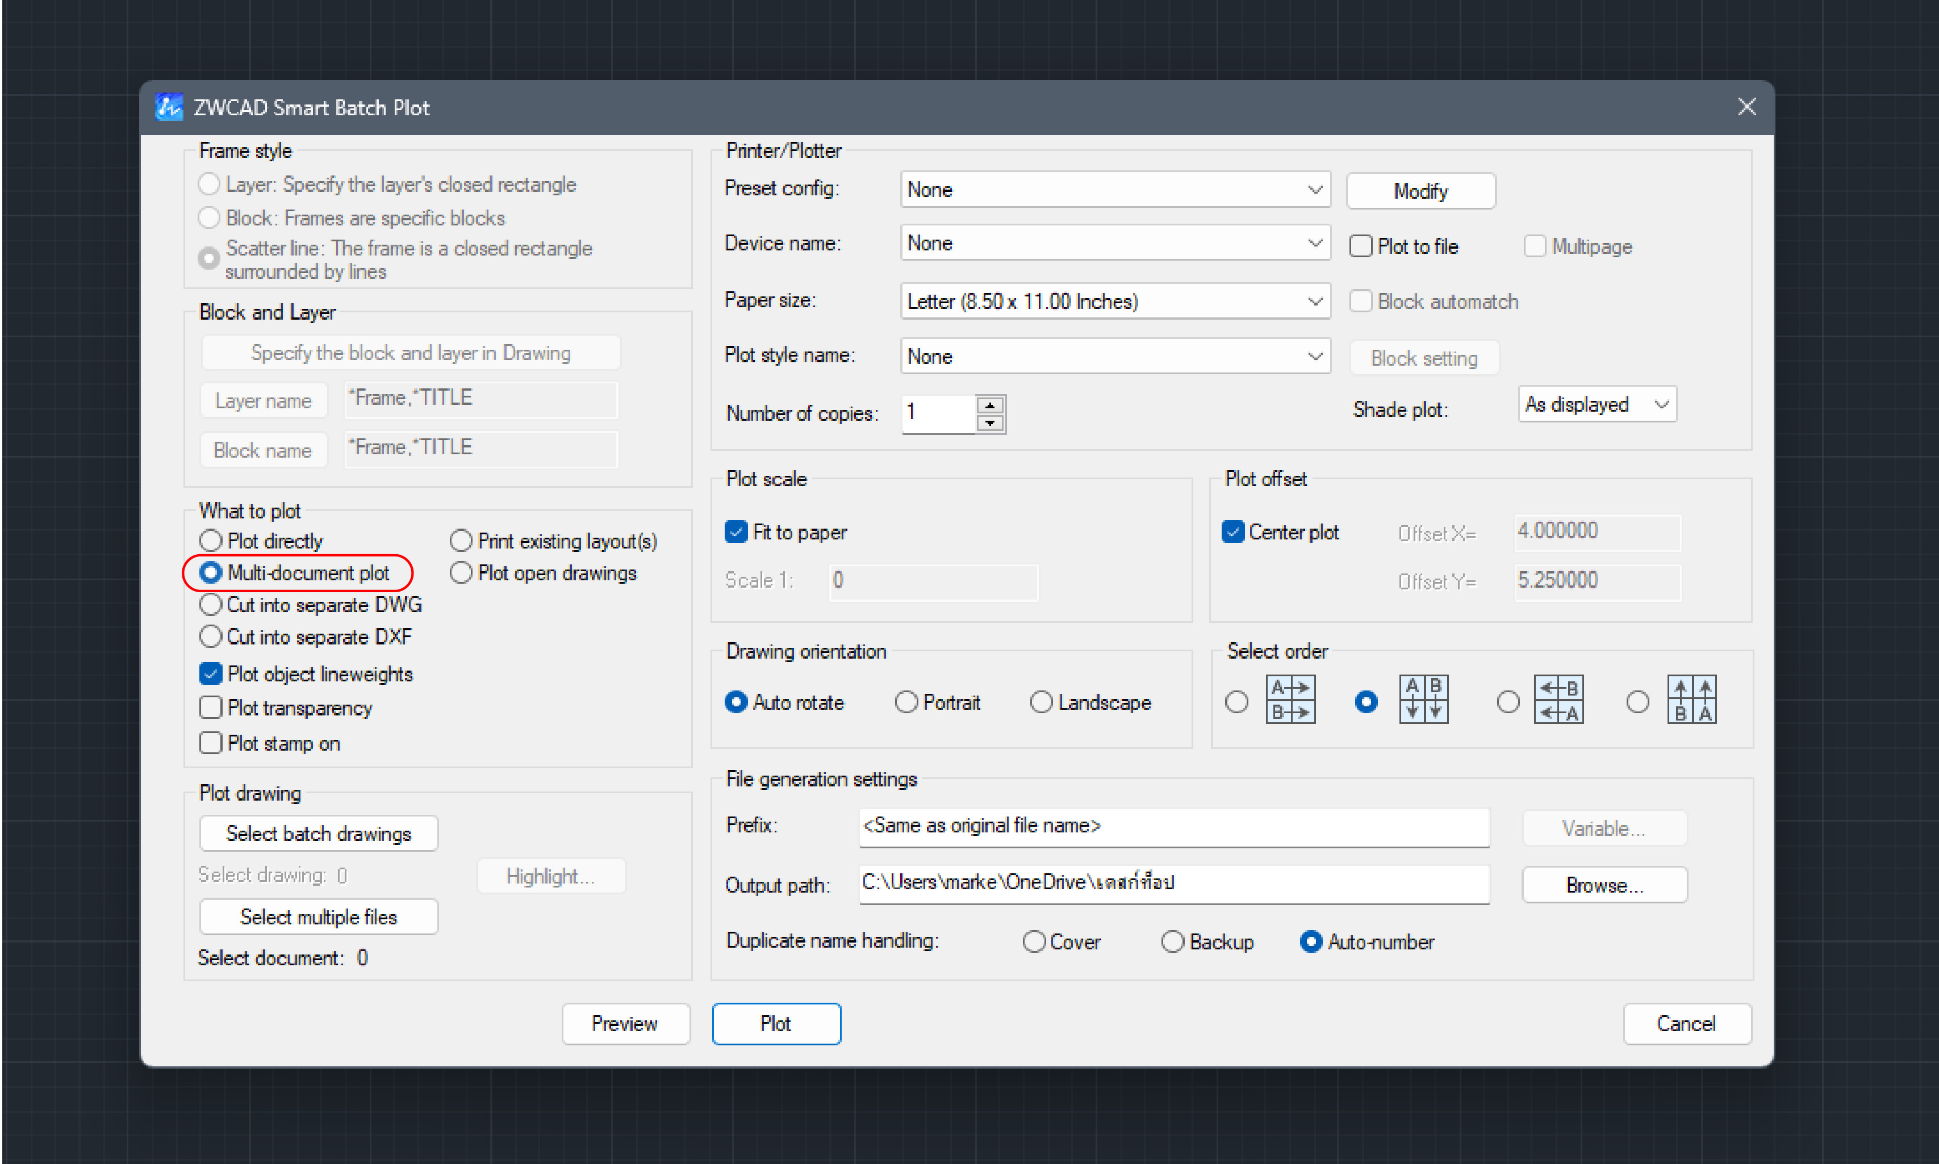This screenshot has width=1939, height=1164.
Task: Click the Output path field
Action: (1173, 885)
